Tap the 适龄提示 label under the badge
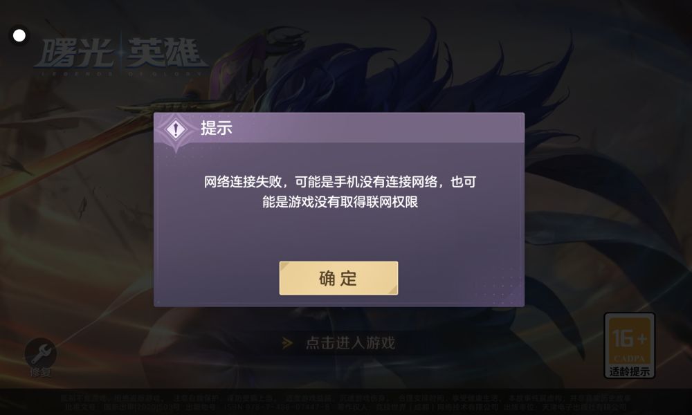Image resolution: width=692 pixels, height=415 pixels. [629, 371]
